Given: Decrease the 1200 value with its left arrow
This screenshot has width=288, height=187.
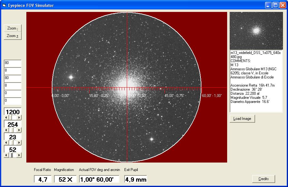Looking at the screenshot, I should [6, 117].
